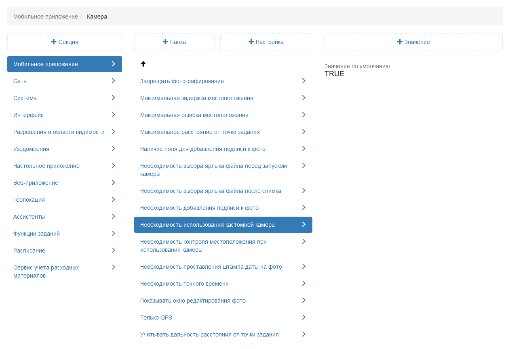Open the Уведомления section
Viewport: 510px width, 349px height.
pos(65,149)
